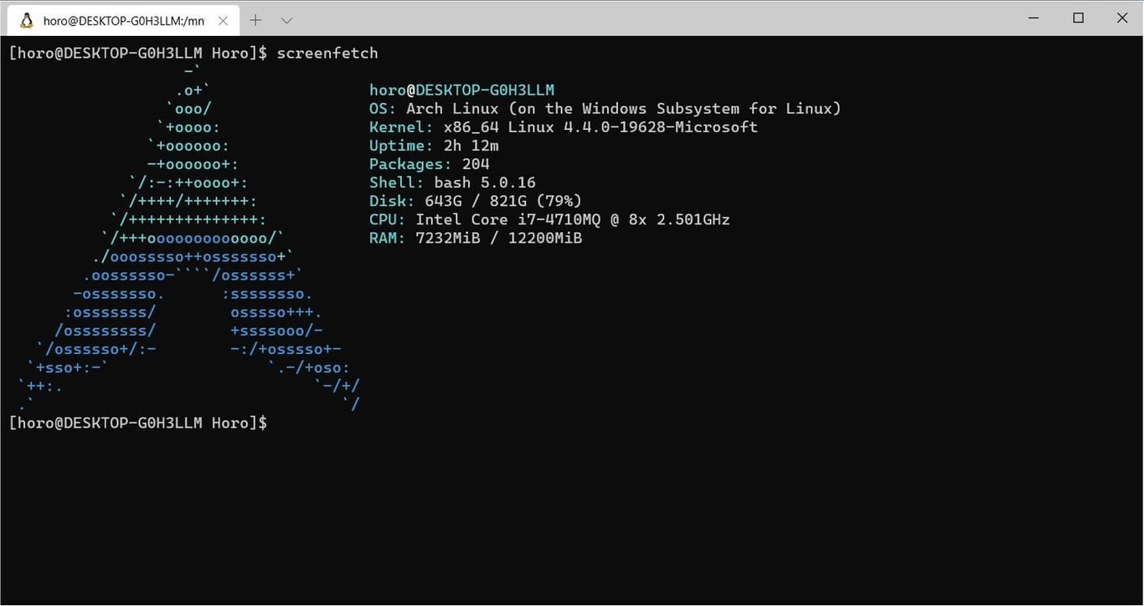
Task: Click the Disk 643G / 821G line
Action: pos(476,201)
